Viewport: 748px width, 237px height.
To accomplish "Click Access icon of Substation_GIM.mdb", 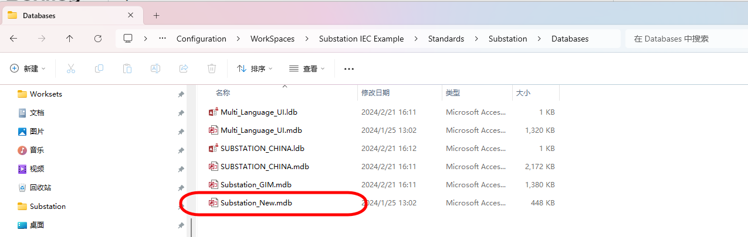I will 214,184.
